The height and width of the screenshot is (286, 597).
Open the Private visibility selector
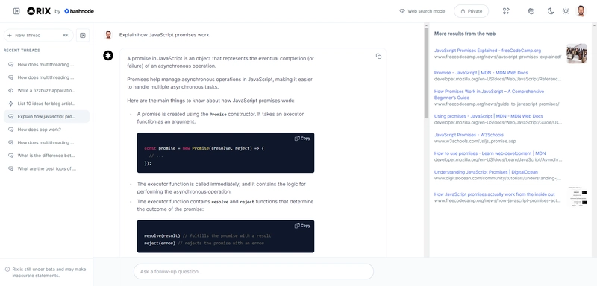(472, 11)
